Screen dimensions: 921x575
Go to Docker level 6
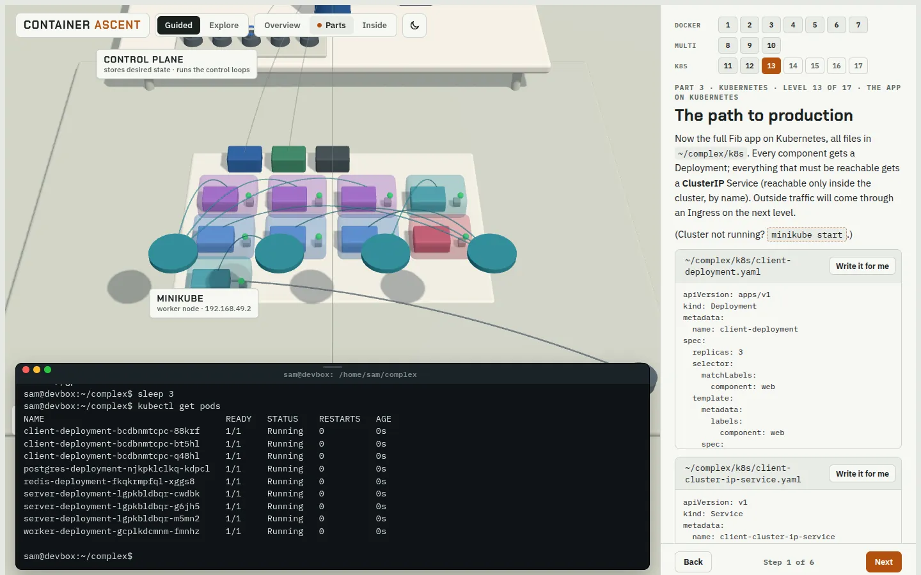(x=837, y=25)
